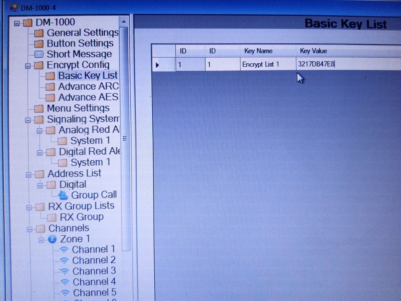Click the folder icon beside Channels
Viewport: 401px width, 301px height.
point(41,229)
